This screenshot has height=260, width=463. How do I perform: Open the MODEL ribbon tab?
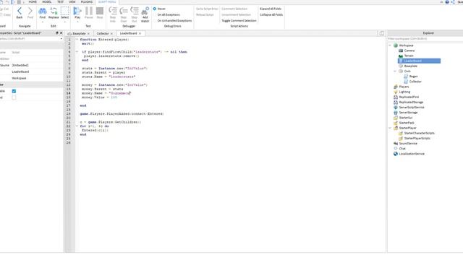pos(46,1)
